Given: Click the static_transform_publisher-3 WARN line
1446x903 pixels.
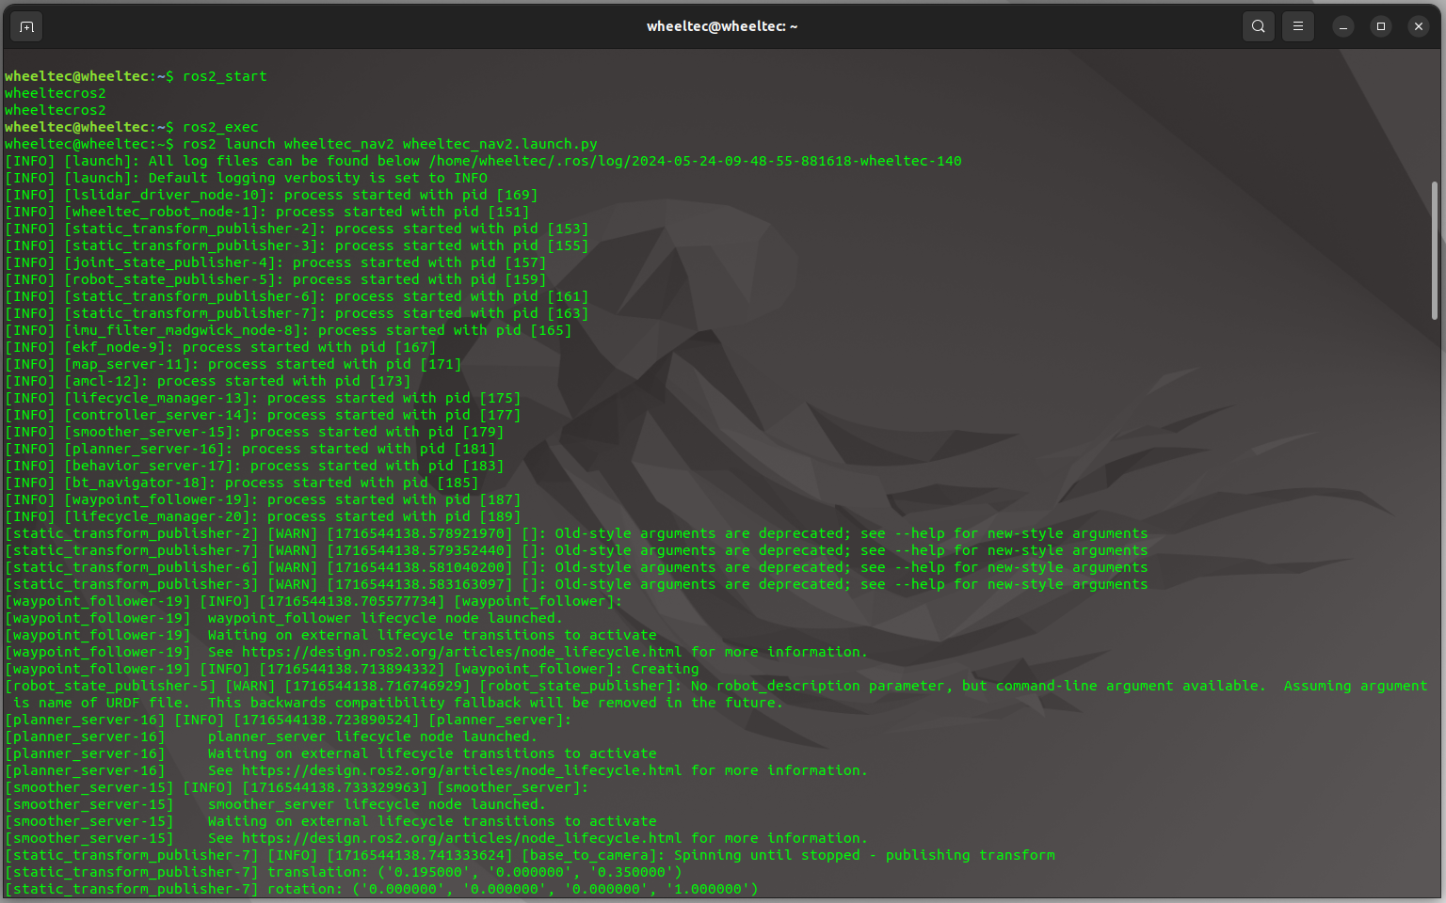Looking at the screenshot, I should (576, 584).
